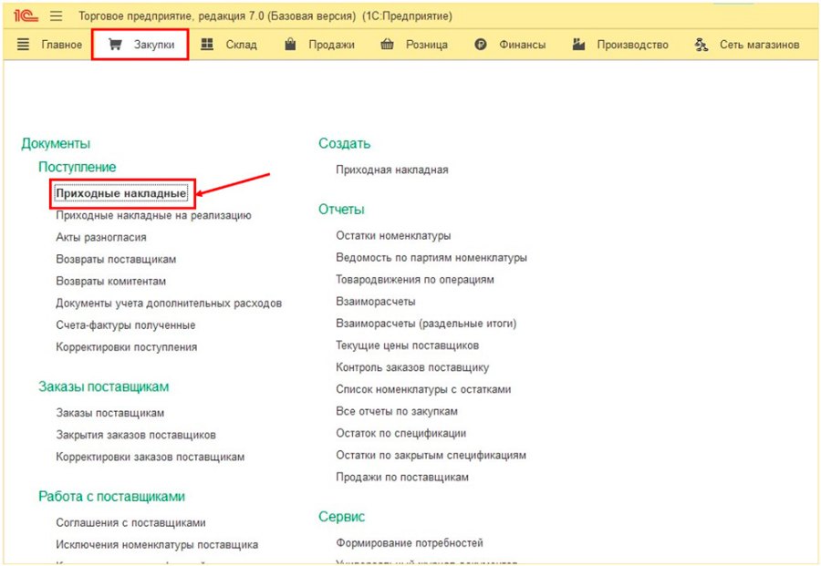Click the green Заказы поставщикам group heading
The width and height of the screenshot is (821, 566).
pyautogui.click(x=104, y=387)
